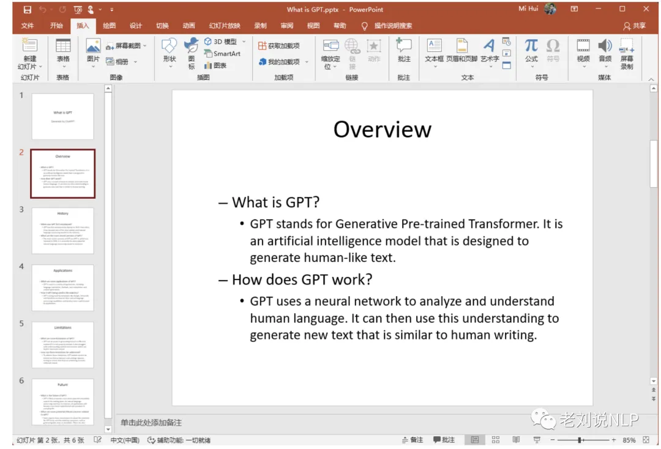Start screen recording (屏幕录制)
Viewport: 661px width, 449px height.
coord(626,53)
